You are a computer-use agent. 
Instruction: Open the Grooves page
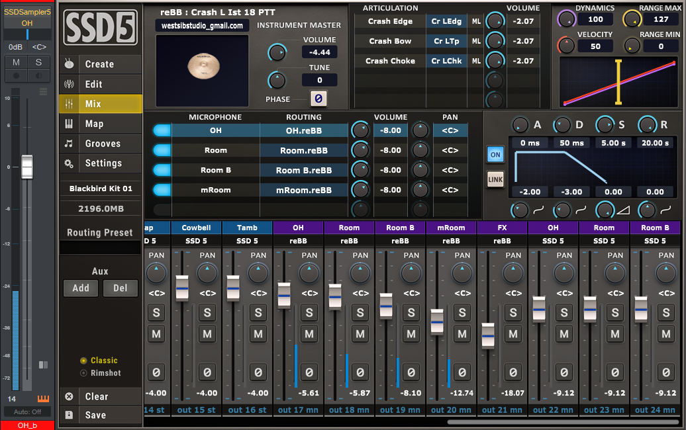pyautogui.click(x=103, y=144)
